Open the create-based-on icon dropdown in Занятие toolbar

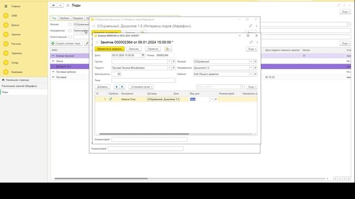(168, 49)
